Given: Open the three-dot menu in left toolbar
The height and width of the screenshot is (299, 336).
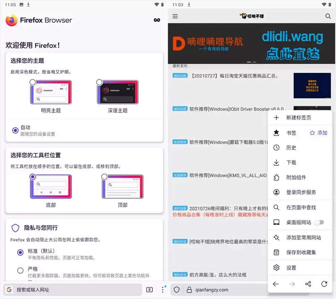Looking at the screenshot, I should 163,289.
